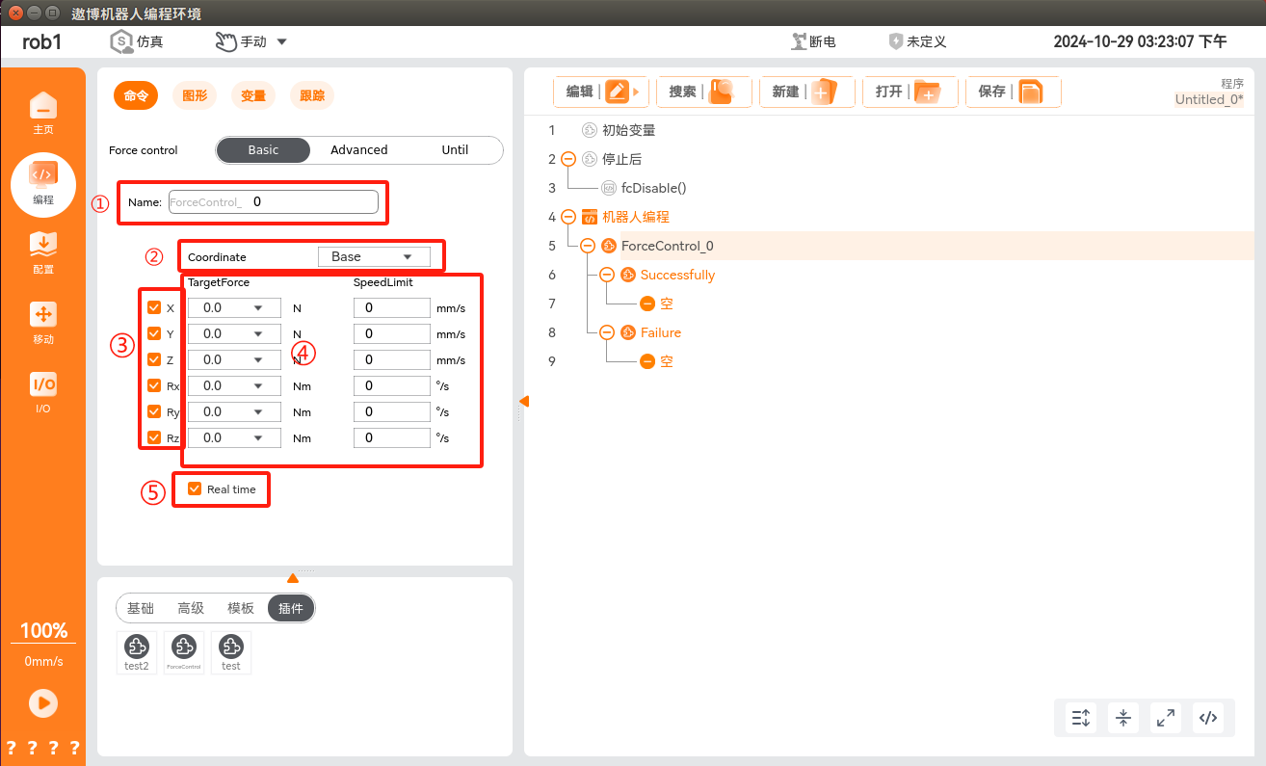Switch to the 变量 variables tab
The height and width of the screenshot is (766, 1266).
click(x=253, y=95)
